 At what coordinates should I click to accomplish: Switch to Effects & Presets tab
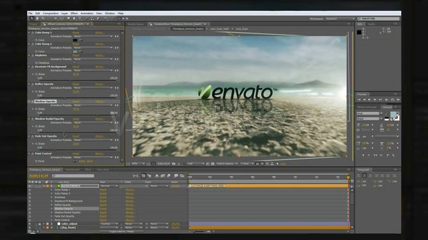coord(367,107)
